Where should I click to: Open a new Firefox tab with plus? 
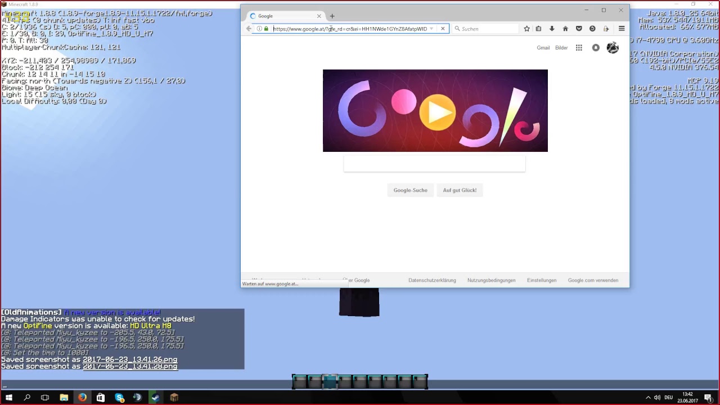(332, 16)
